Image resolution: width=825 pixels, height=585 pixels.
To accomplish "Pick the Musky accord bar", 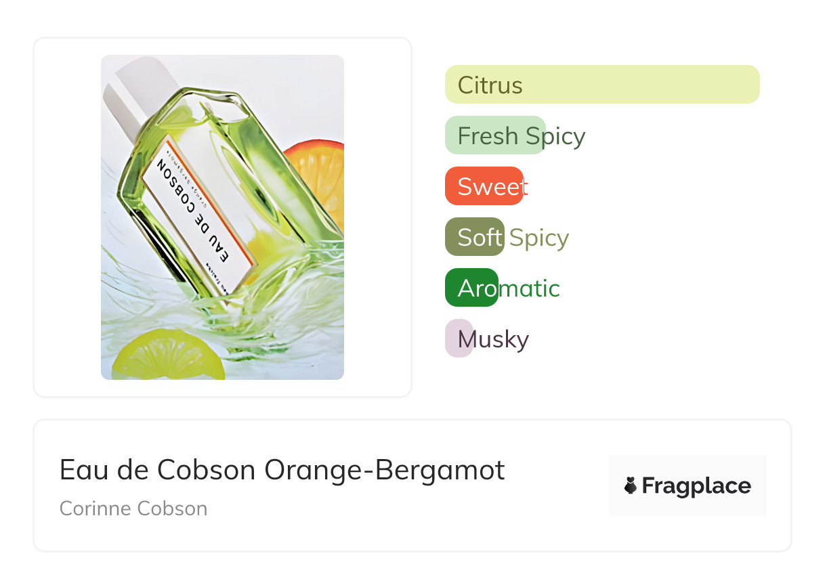I will [459, 339].
